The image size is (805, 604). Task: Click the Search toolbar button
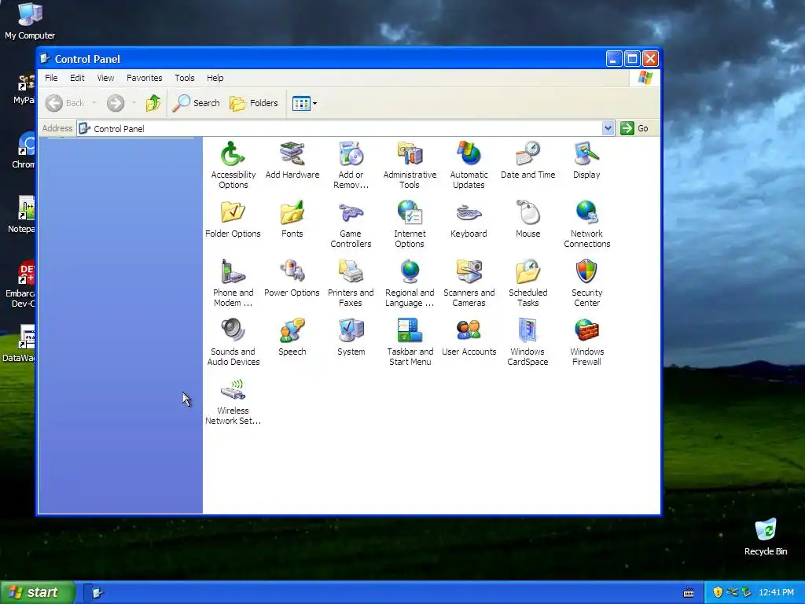[x=196, y=103]
